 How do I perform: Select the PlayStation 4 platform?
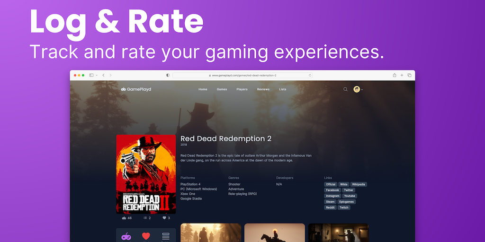pyautogui.click(x=190, y=184)
